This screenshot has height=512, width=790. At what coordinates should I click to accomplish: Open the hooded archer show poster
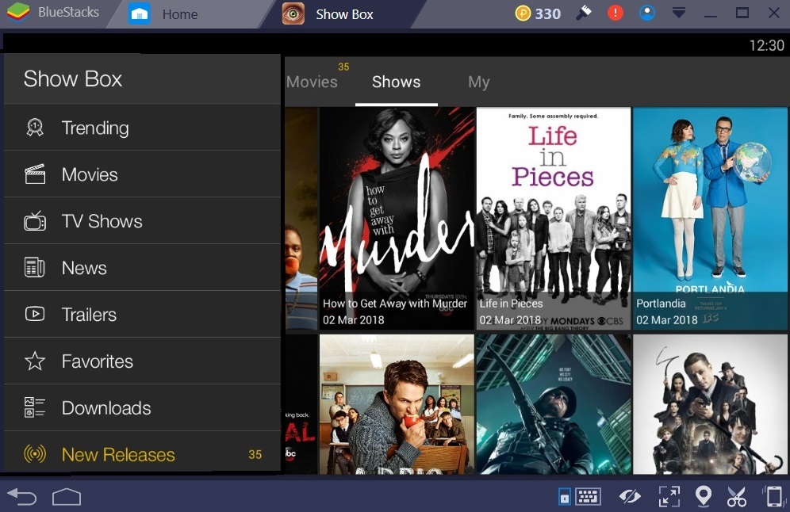point(553,404)
